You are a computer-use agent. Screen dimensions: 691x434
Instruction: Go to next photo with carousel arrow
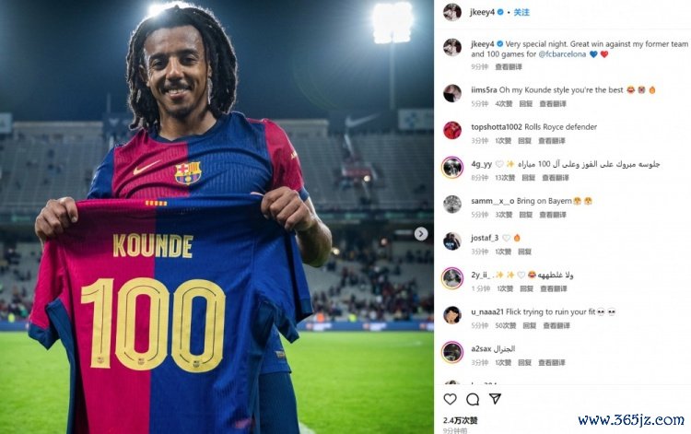point(421,233)
